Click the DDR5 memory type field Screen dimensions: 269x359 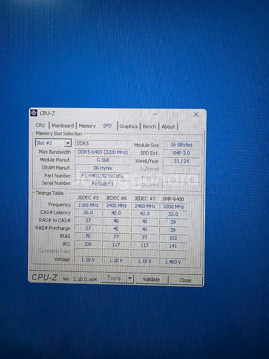(103, 143)
